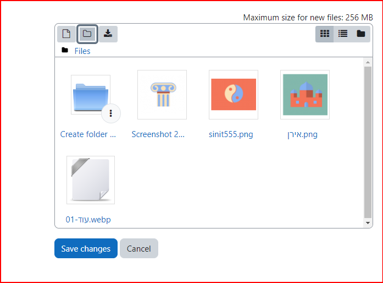Switch to folder tree view

pos(361,34)
